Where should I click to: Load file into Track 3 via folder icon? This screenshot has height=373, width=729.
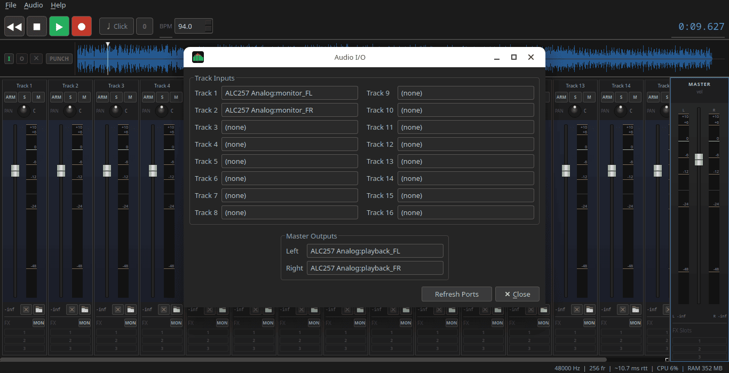131,309
